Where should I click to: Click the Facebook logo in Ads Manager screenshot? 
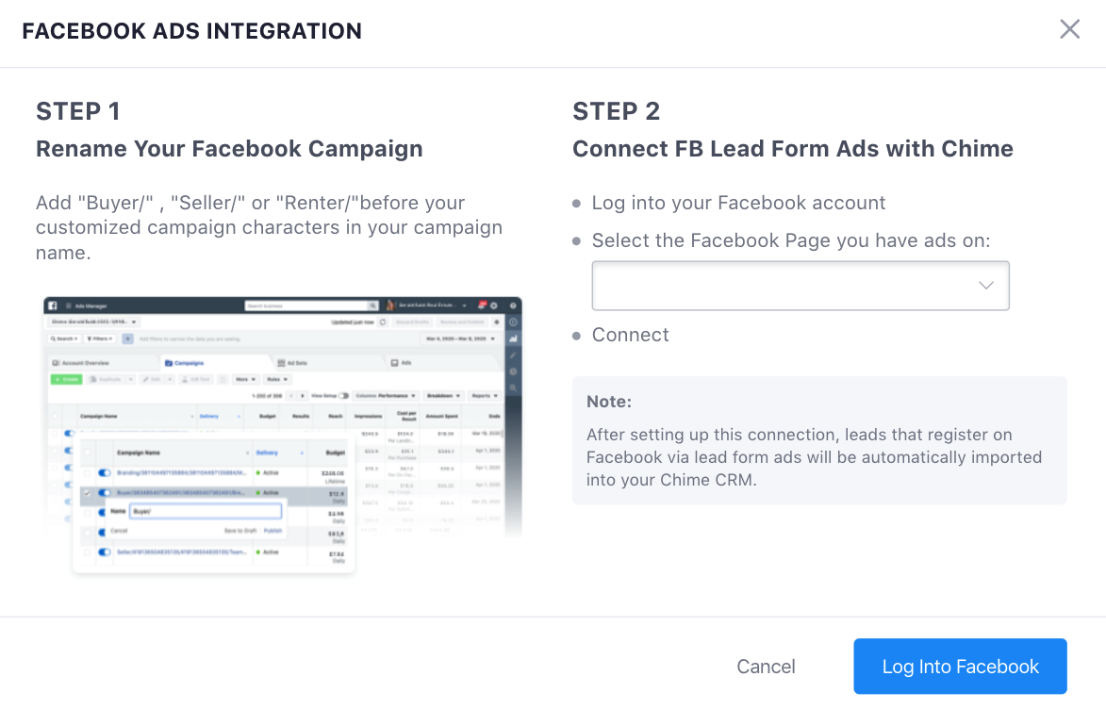(53, 305)
